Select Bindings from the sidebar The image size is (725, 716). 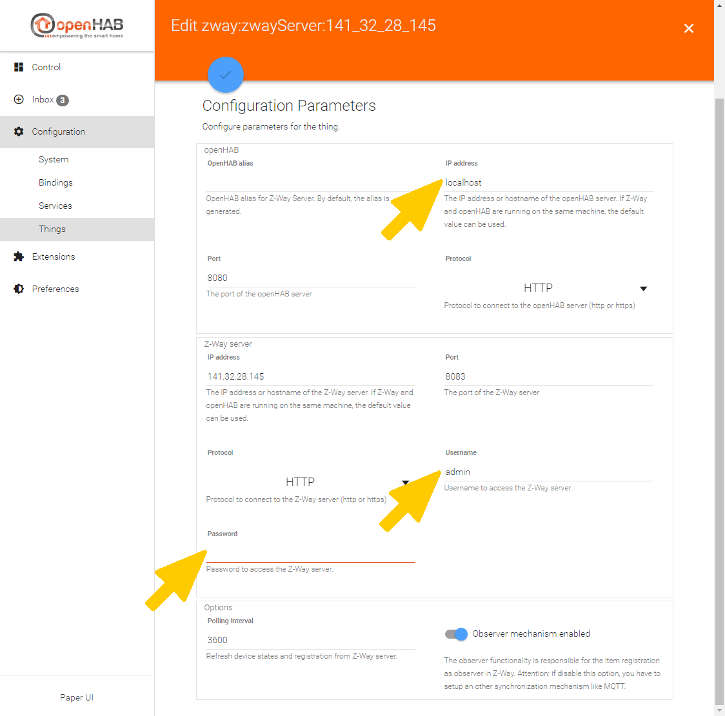click(x=55, y=182)
